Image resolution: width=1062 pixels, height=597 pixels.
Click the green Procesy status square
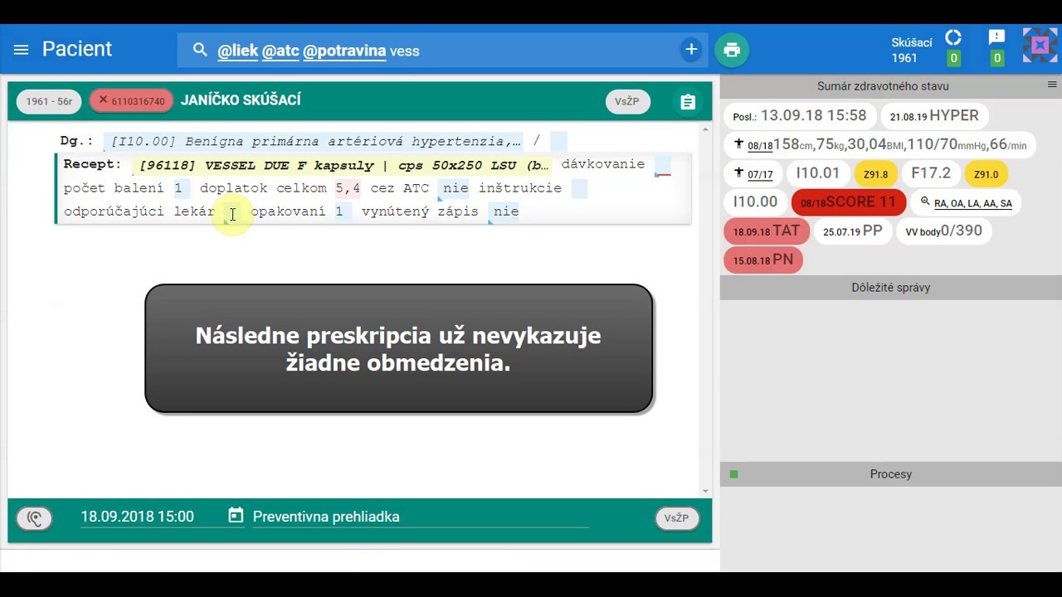click(733, 474)
